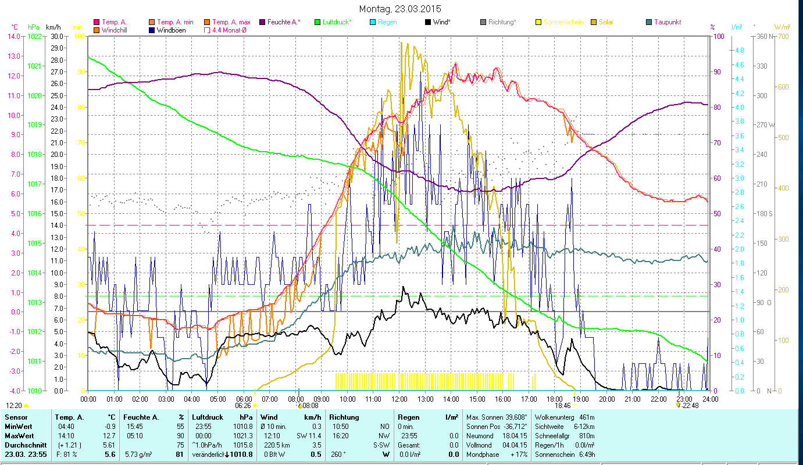Click the Durchschnitt row label
Viewport: 803px width, 465px height.
(24, 445)
